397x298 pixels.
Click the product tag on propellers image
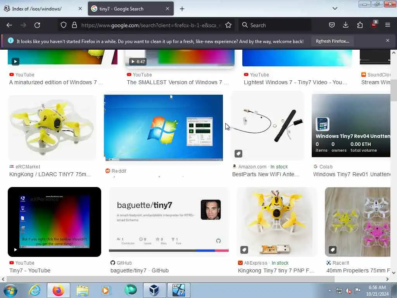(332, 250)
